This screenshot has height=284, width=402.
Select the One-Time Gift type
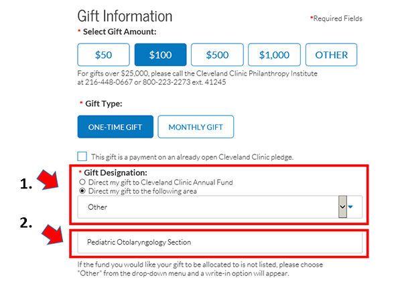click(115, 127)
